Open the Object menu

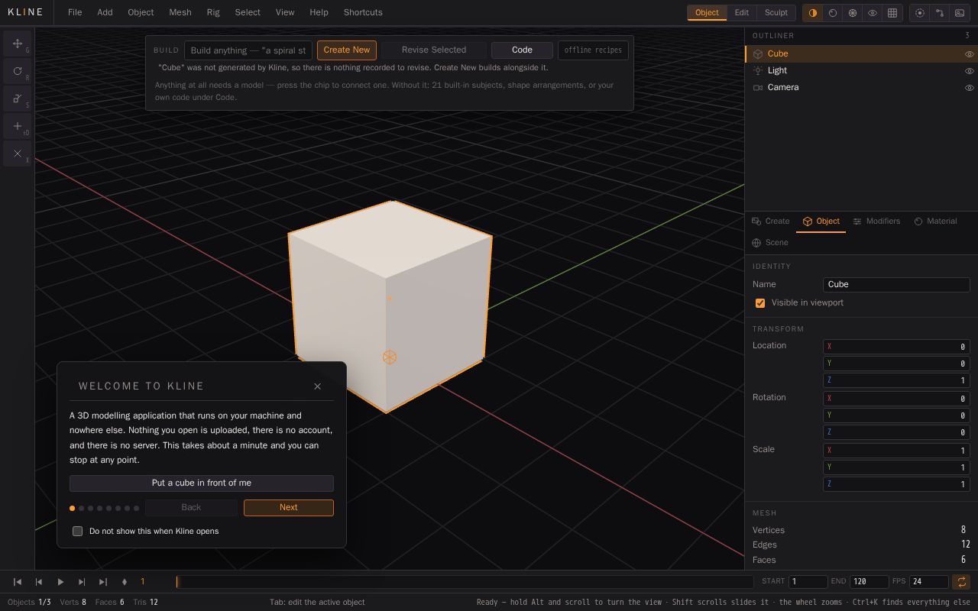tap(141, 13)
